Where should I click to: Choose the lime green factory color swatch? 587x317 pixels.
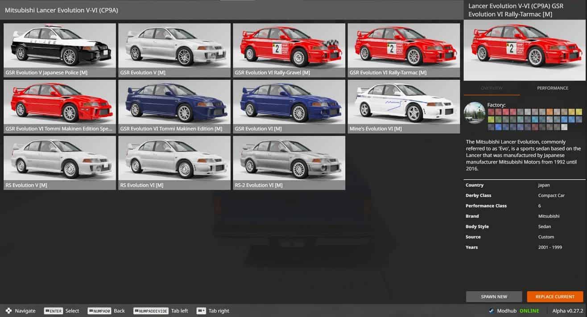[491, 119]
